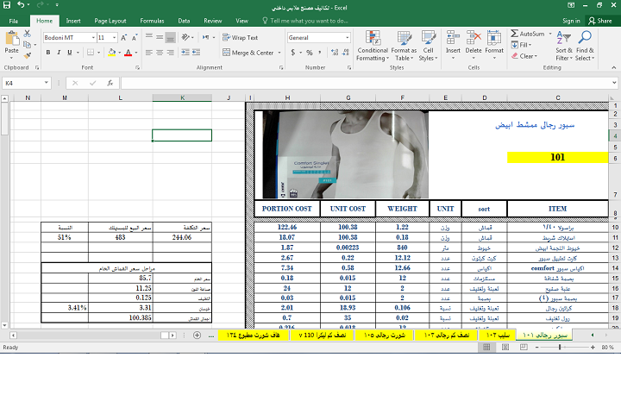Open the font color dropdown arrow
The image size is (621, 414).
[136, 53]
